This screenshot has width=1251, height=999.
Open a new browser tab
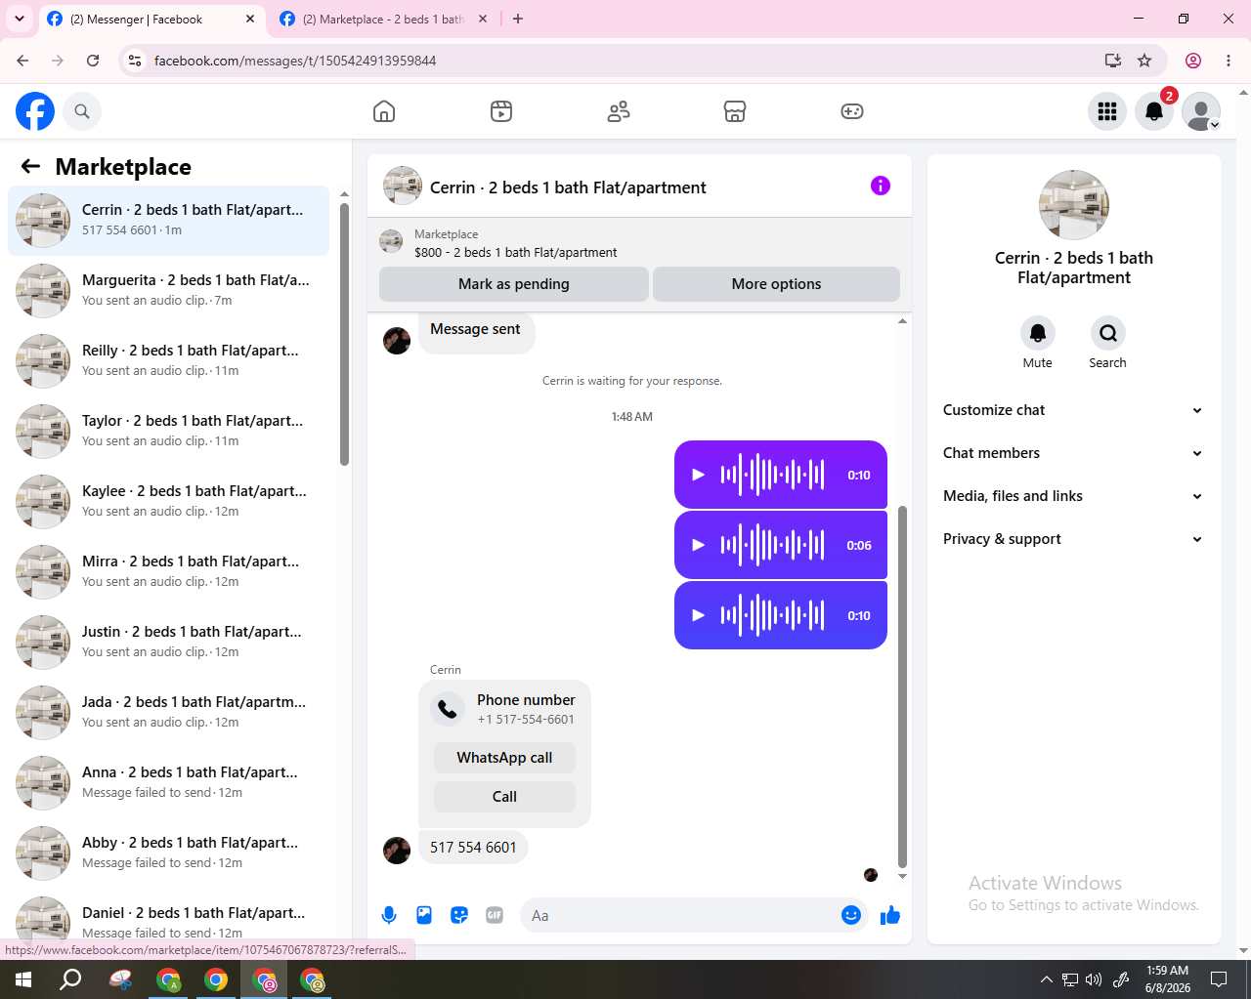pyautogui.click(x=518, y=19)
